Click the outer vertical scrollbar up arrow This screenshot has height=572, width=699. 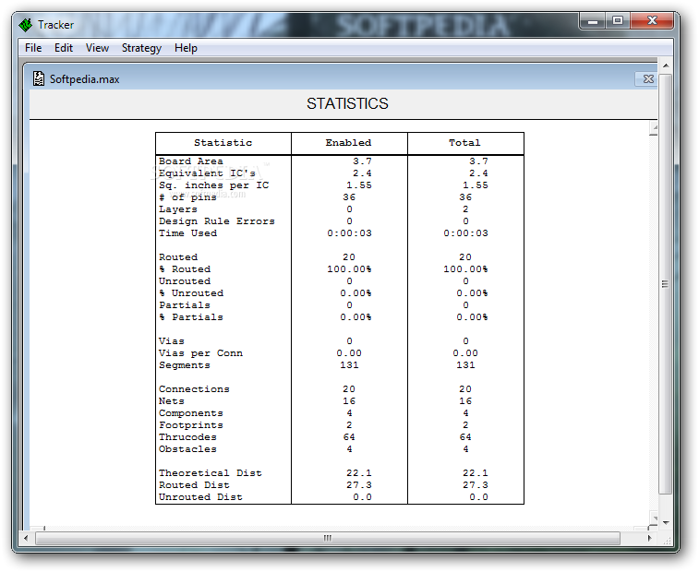[x=666, y=66]
